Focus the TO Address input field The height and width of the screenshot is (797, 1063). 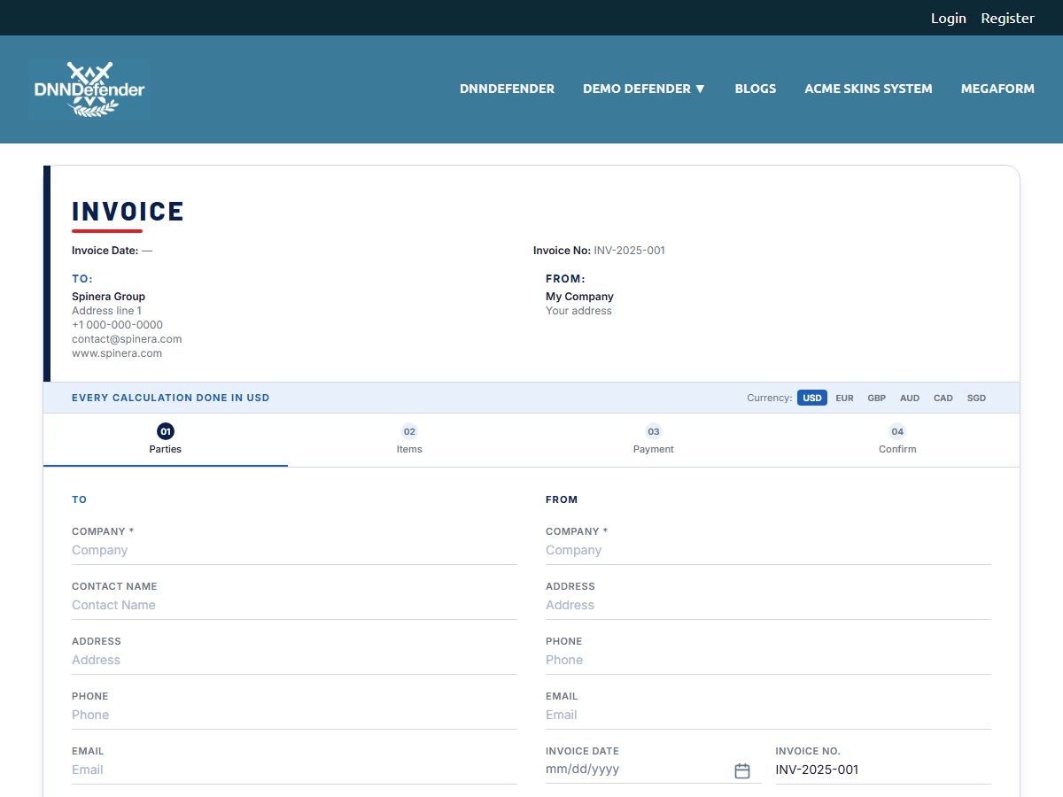click(x=294, y=661)
